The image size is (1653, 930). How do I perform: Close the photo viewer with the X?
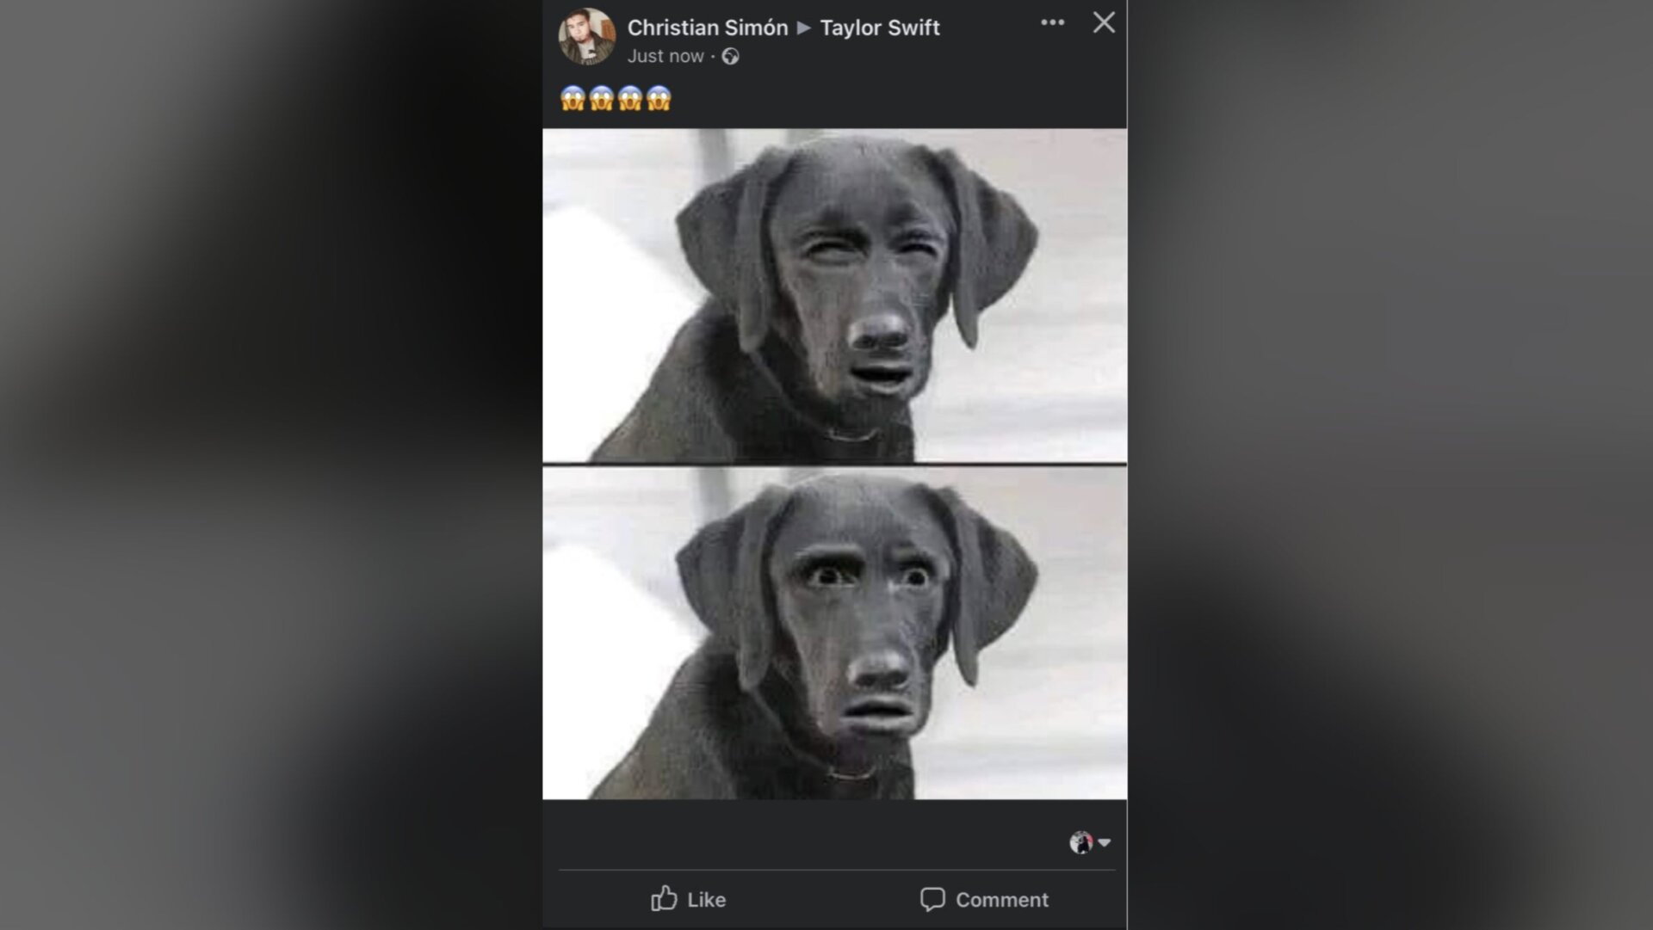point(1104,23)
